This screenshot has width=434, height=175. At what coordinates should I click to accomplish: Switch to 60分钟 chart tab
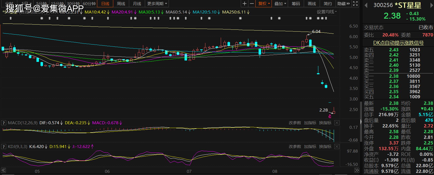tap(89, 4)
